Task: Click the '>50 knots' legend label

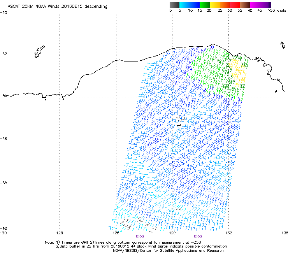Action: tap(277, 11)
